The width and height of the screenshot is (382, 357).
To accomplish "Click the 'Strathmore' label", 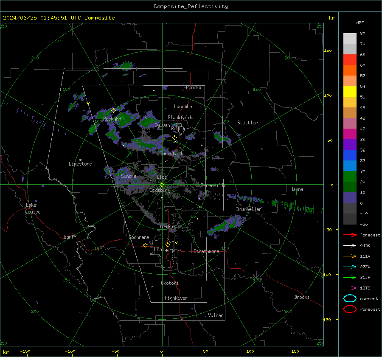I will (206, 251).
